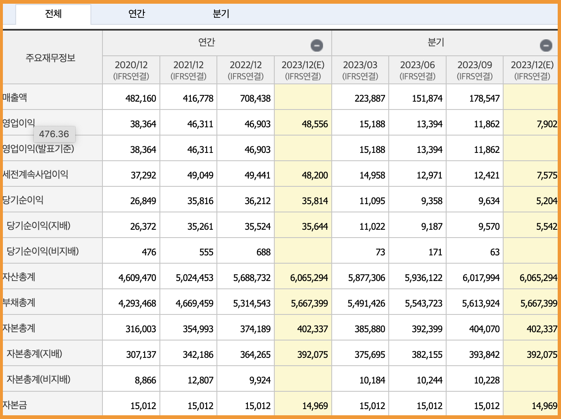
Task: Select the 2022/12 annual column header
Action: 246,70
